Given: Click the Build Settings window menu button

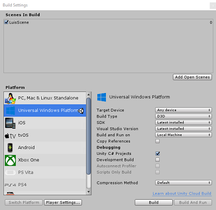Looking at the screenshot, I should pyautogui.click(x=213, y=6).
